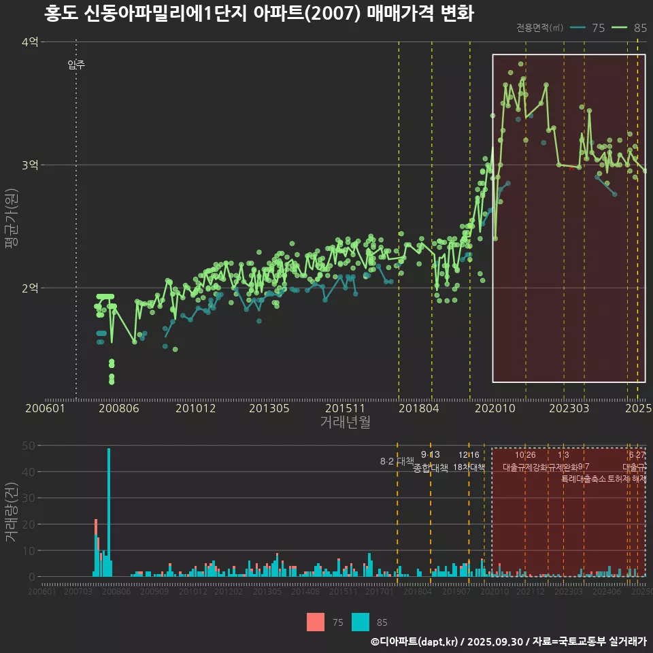
Task: Click the 85㎡ green line legend marker
Action: click(620, 28)
